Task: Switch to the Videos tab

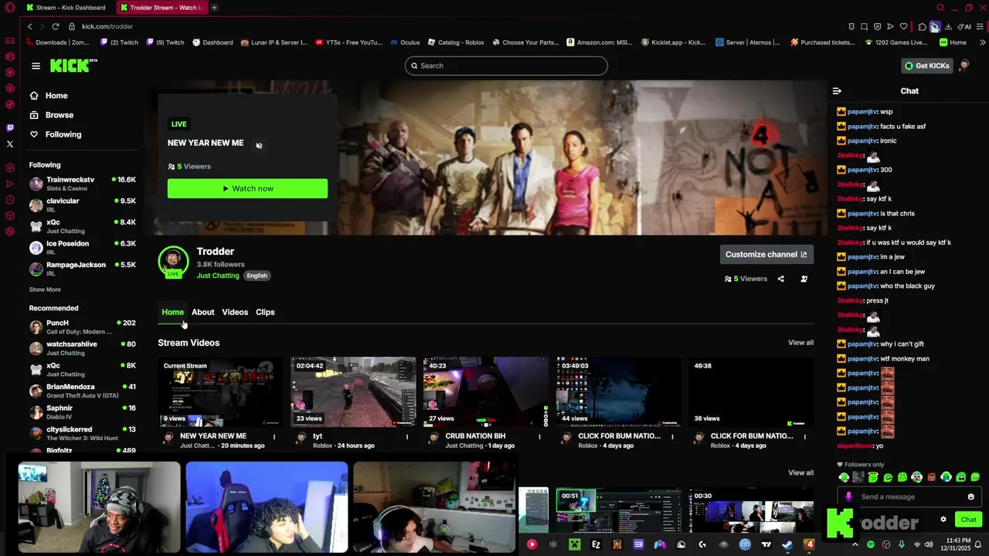Action: coord(235,312)
